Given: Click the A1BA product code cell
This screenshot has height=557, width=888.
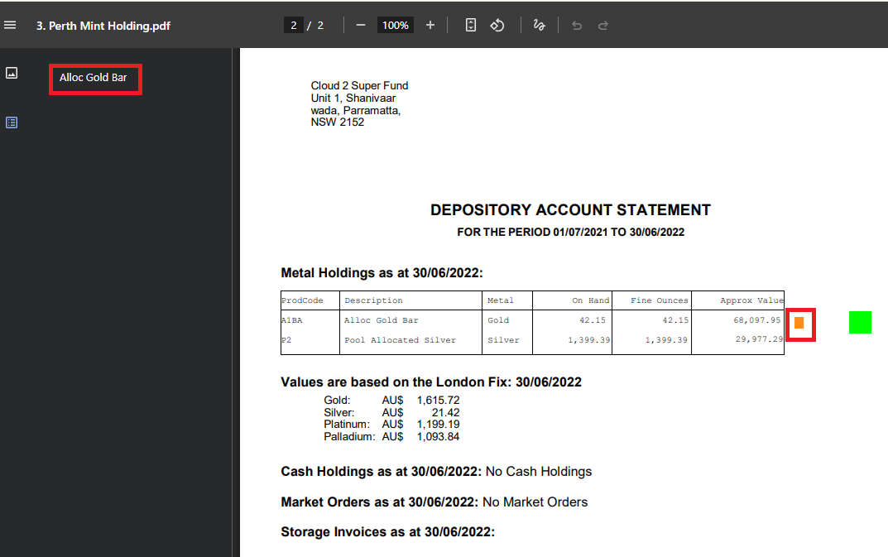Looking at the screenshot, I should [291, 320].
